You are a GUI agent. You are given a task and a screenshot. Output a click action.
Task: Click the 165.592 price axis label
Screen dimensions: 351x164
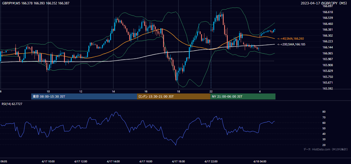click(x=327, y=89)
